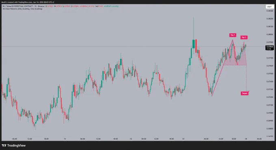The width and height of the screenshot is (276, 150).
Task: Click the pink Target label
Action: tap(244, 93)
